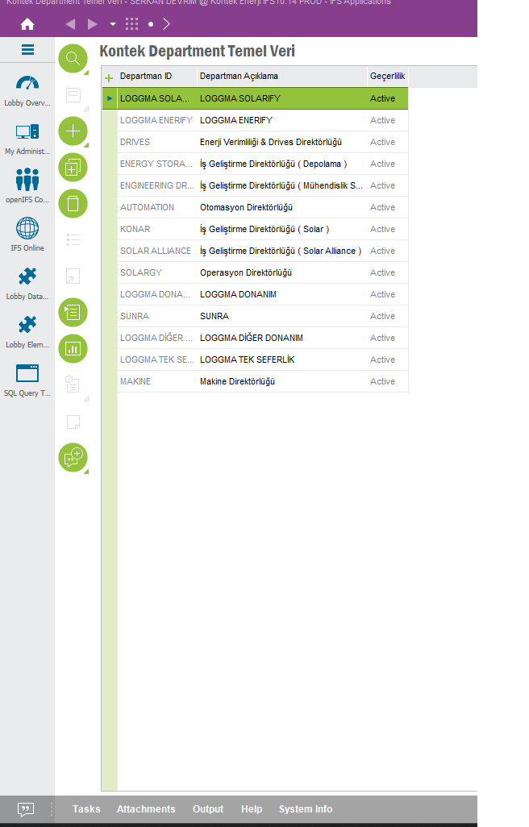Sort by Departman ID column header

click(x=157, y=77)
